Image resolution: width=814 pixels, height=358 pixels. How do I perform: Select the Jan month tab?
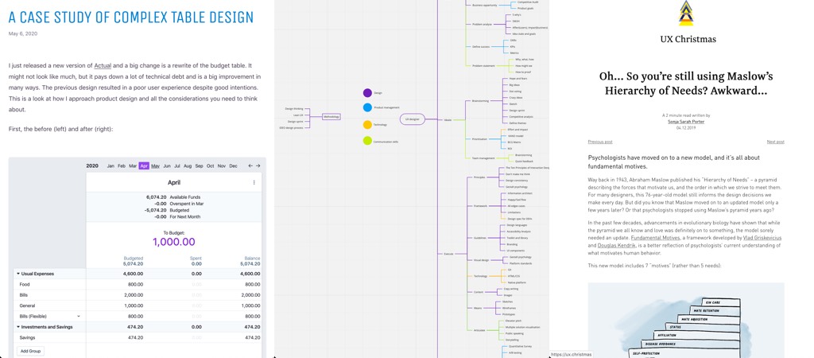coord(110,166)
